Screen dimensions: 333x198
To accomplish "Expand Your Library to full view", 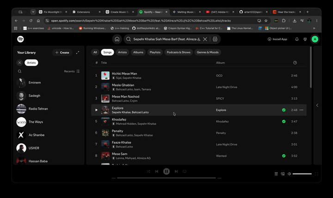I will tap(78, 52).
